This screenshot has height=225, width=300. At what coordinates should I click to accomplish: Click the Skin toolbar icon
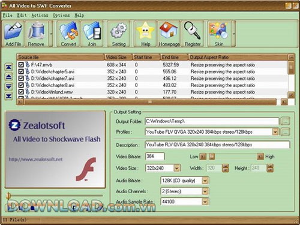[219, 34]
